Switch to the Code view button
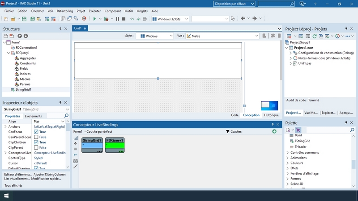The height and width of the screenshot is (201, 358). point(234,115)
